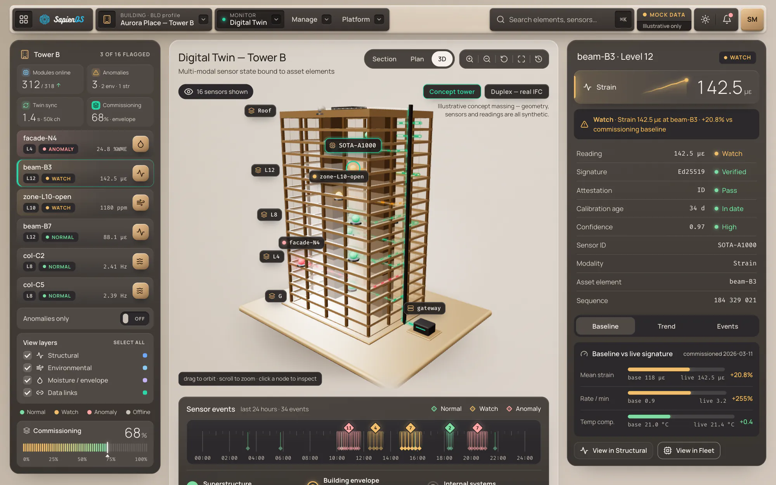Viewport: 776px width, 485px height.
Task: Select the L12 level marker
Action: (265, 170)
